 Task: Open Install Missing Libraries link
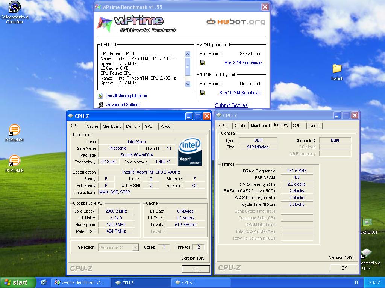coord(126,96)
